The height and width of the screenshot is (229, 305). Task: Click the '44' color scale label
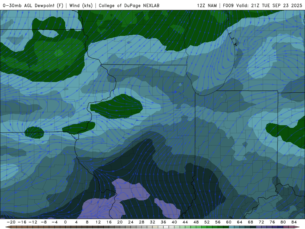pos(185,222)
